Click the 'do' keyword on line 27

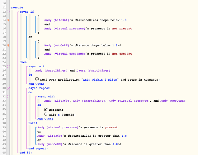coord(30,75)
